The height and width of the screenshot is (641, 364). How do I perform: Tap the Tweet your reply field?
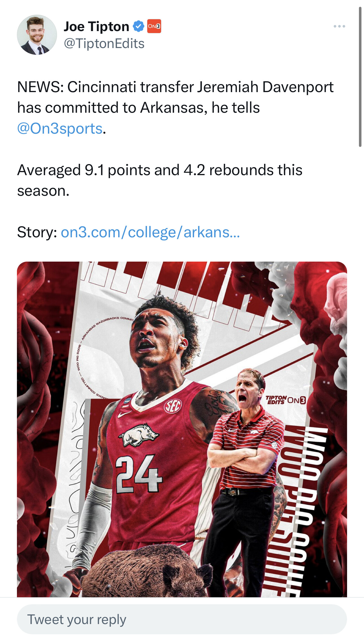pyautogui.click(x=182, y=619)
